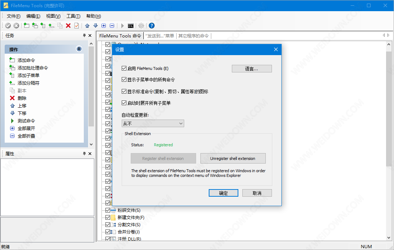Uncheck the 新建文件夹(F) command checkbox
Image resolution: width=394 pixels, height=250 pixels.
[108, 218]
